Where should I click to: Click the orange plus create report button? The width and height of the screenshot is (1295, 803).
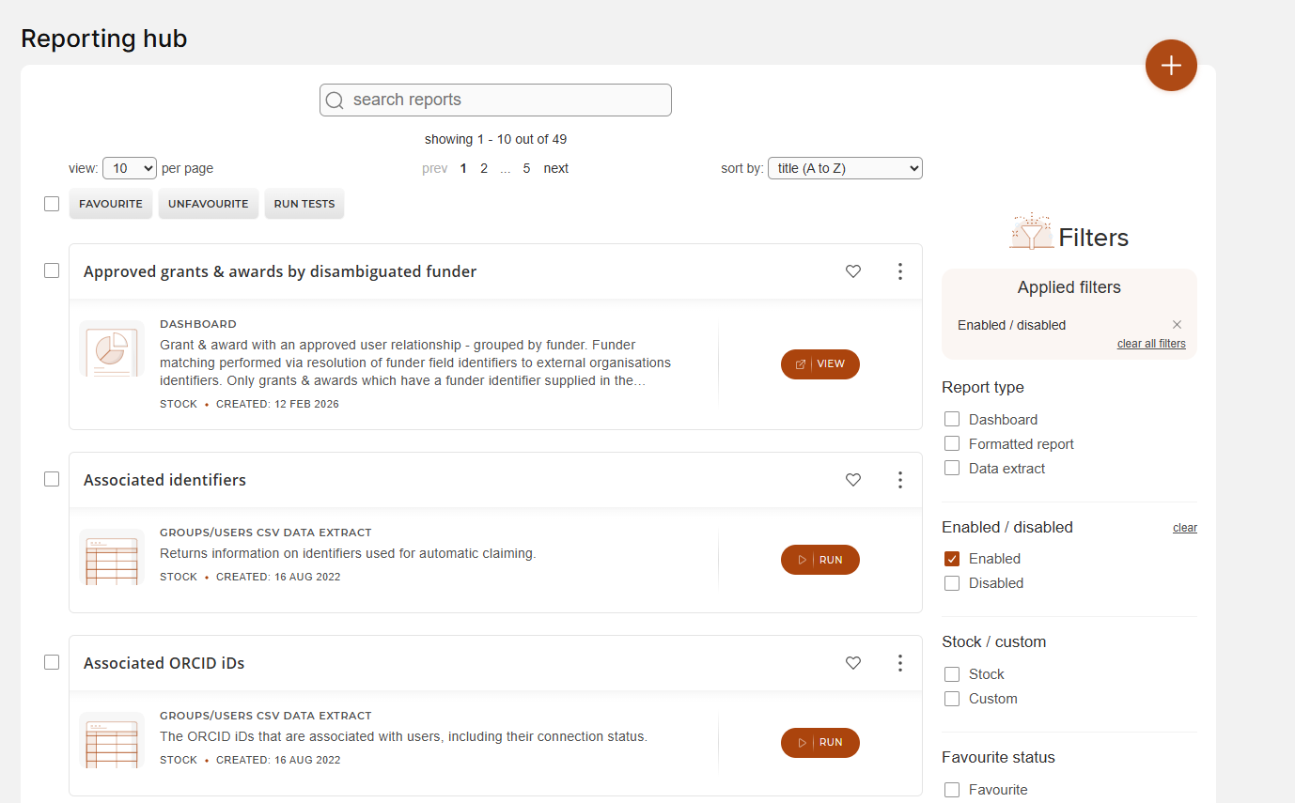(1171, 66)
